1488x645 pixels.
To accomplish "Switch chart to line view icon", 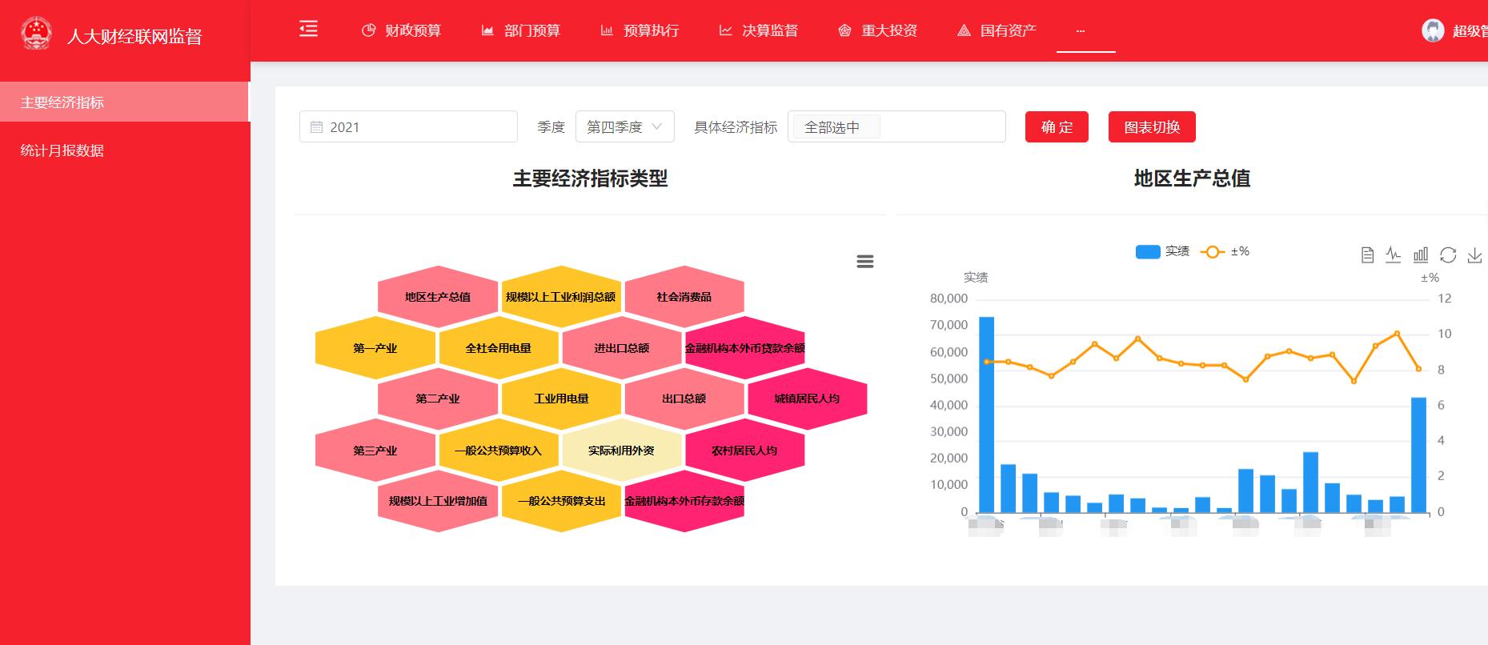I will click(1394, 255).
